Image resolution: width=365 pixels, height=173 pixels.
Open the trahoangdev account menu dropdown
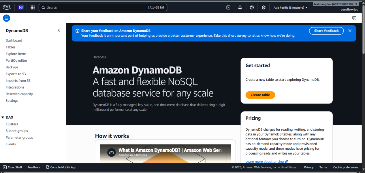click(x=336, y=4)
